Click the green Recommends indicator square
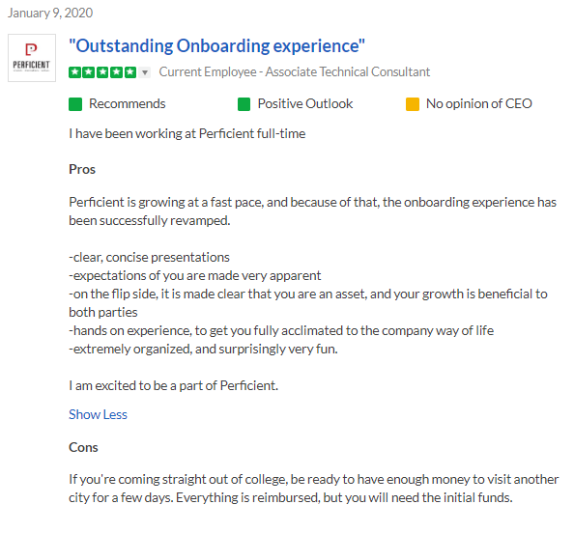Image resolution: width=574 pixels, height=533 pixels. (x=75, y=104)
